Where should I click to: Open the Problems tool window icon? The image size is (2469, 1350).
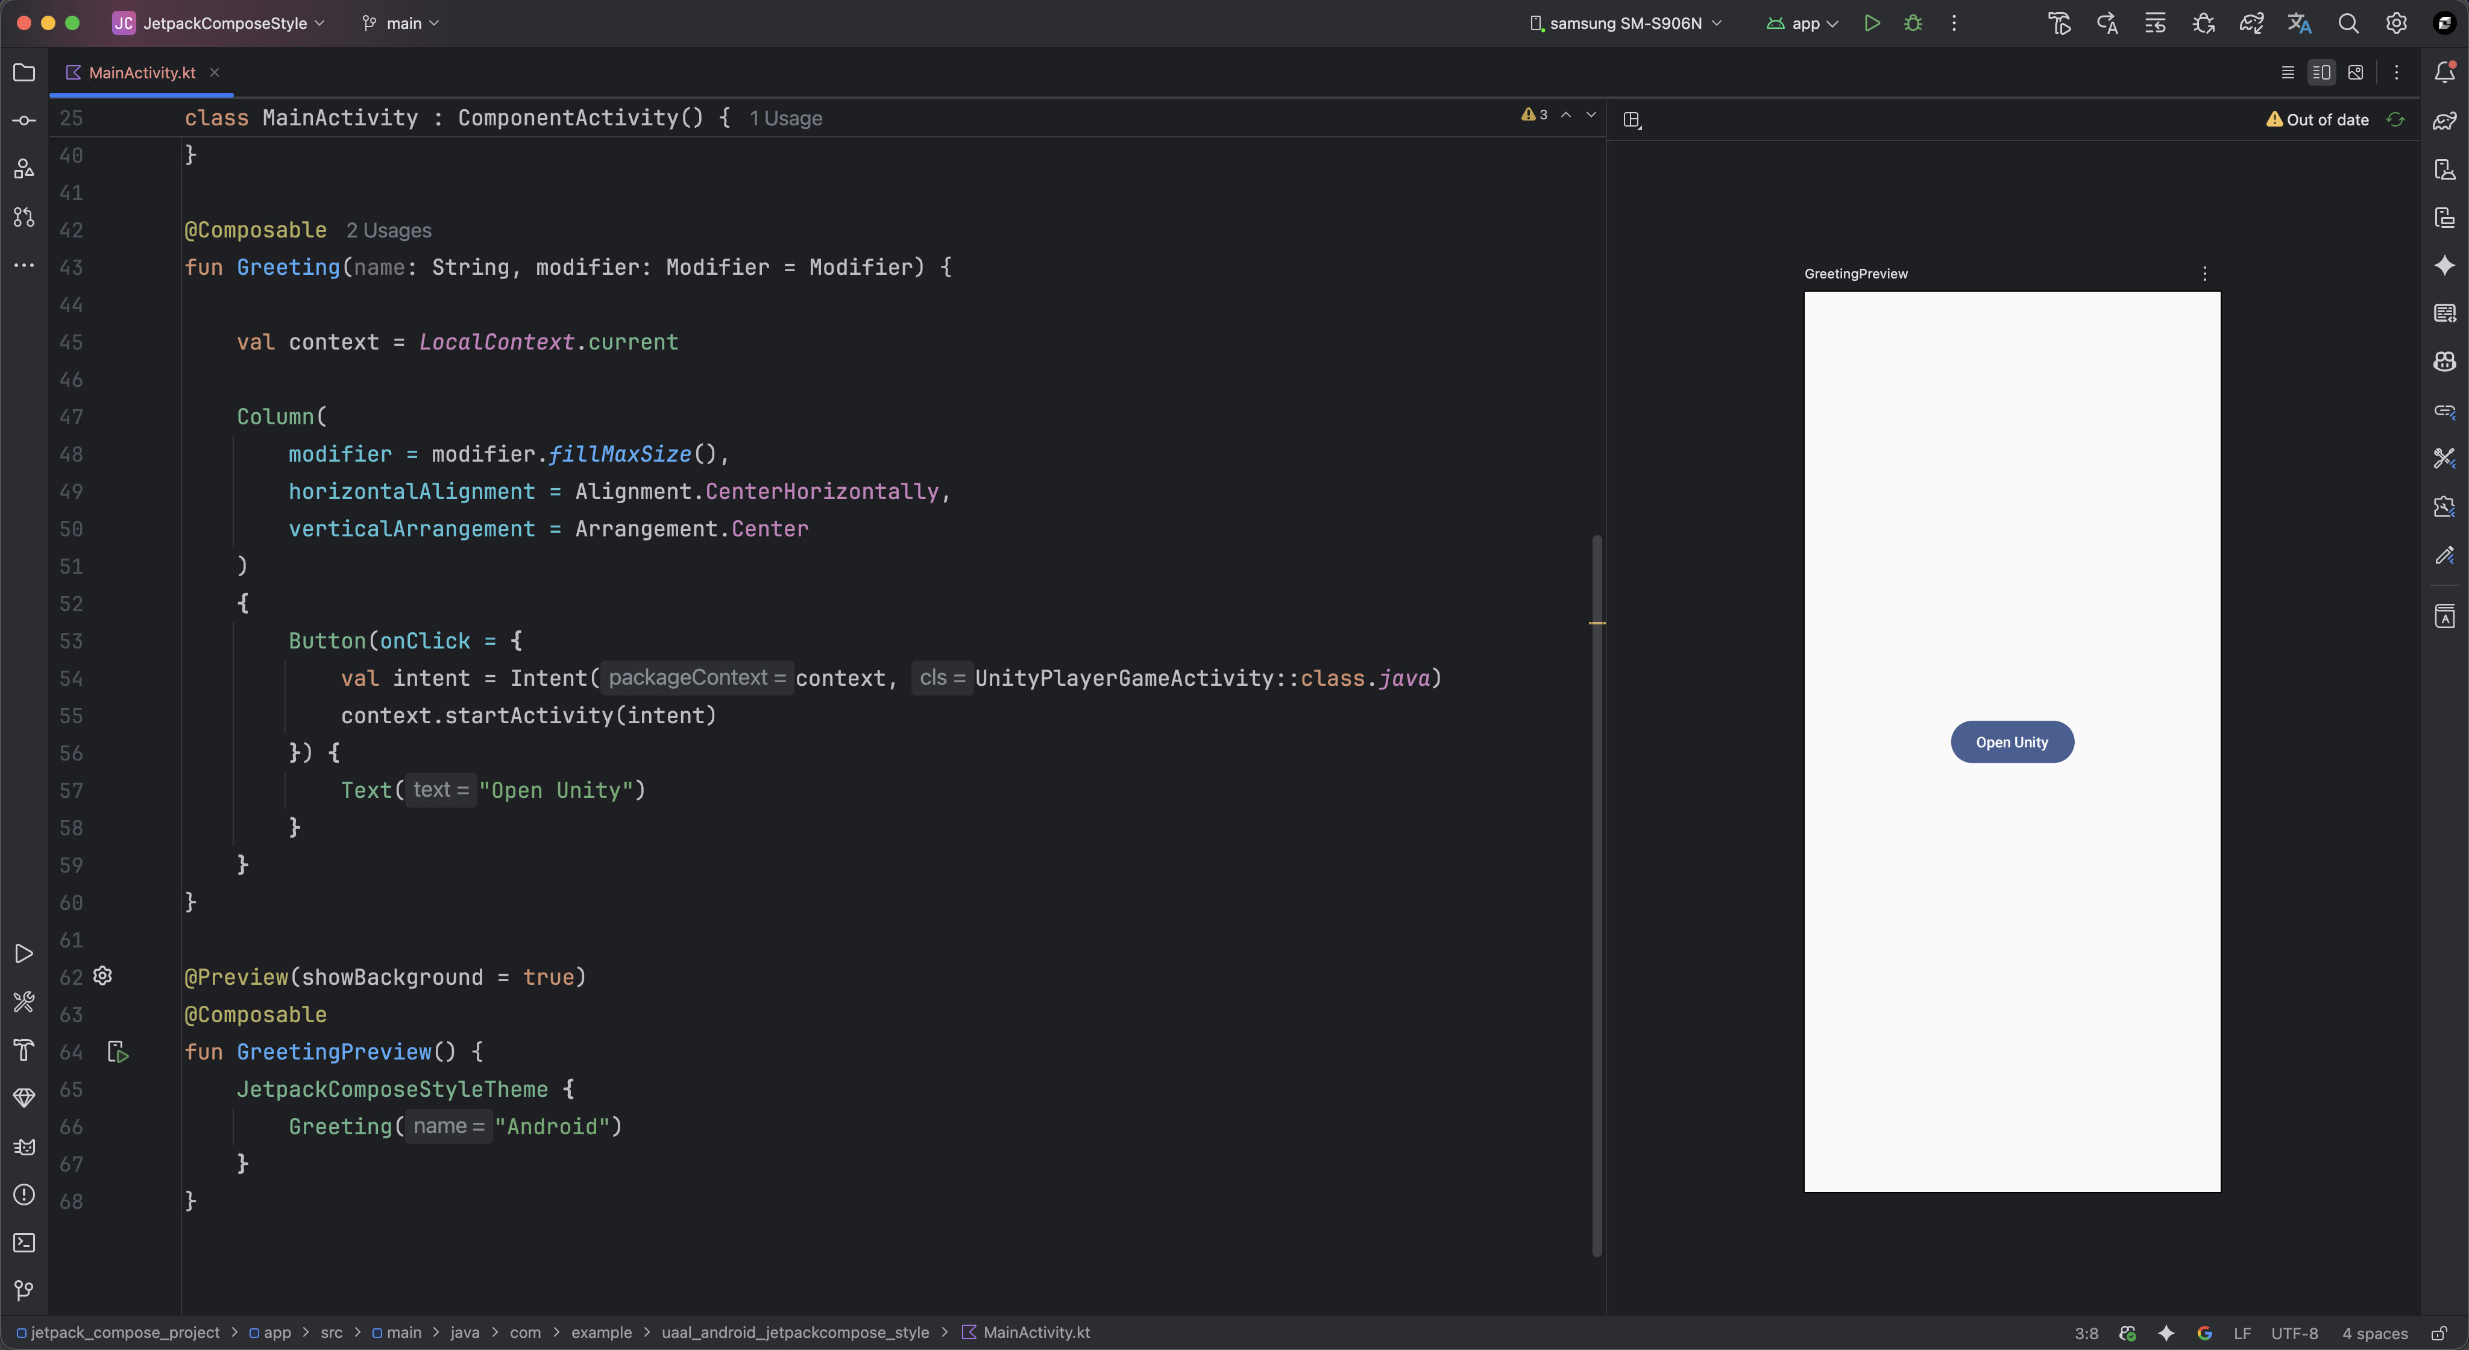click(24, 1195)
